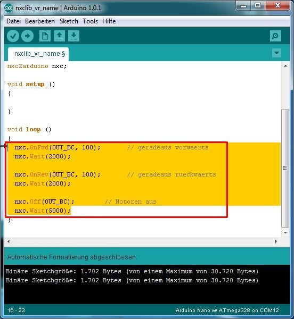Click the Upload arrow button
Viewport: 294px width, 319px height.
pos(27,36)
